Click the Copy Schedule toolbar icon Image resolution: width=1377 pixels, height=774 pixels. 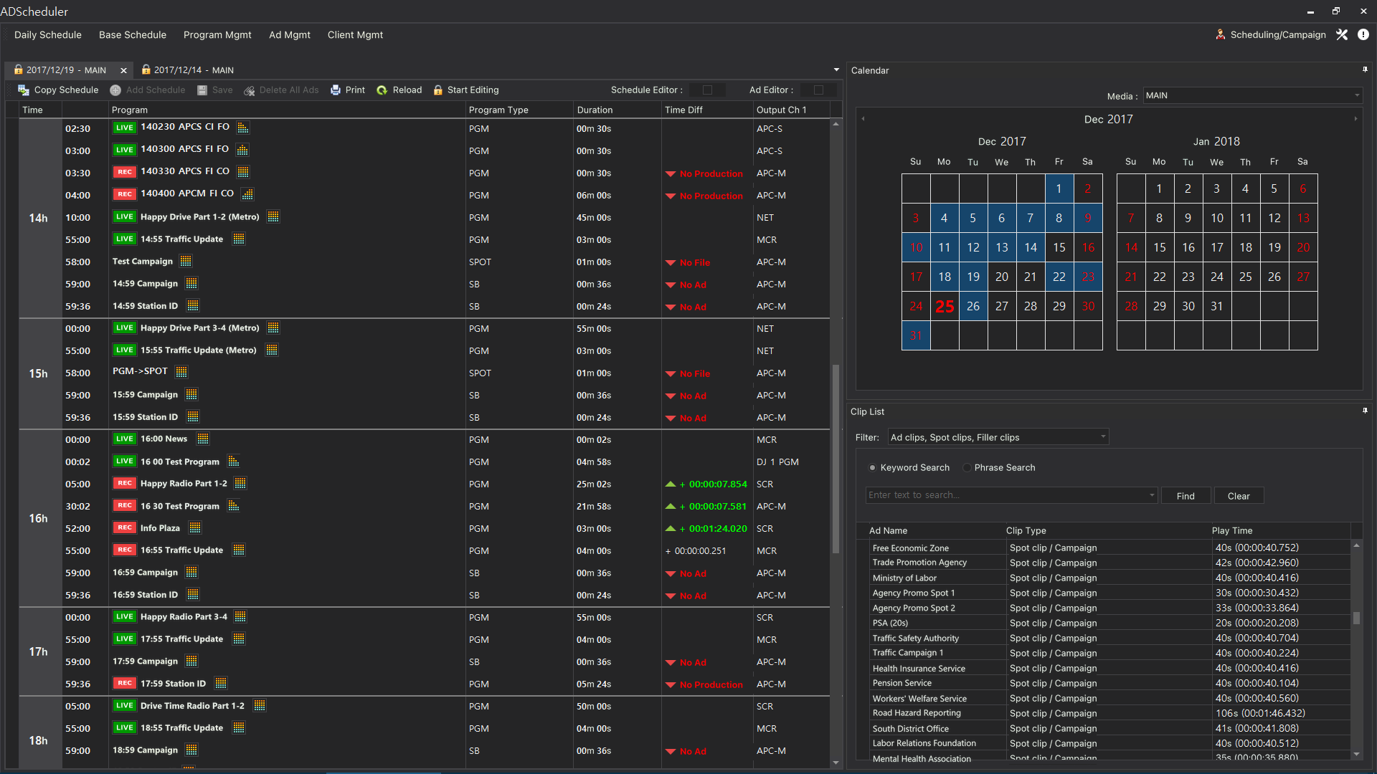click(24, 90)
